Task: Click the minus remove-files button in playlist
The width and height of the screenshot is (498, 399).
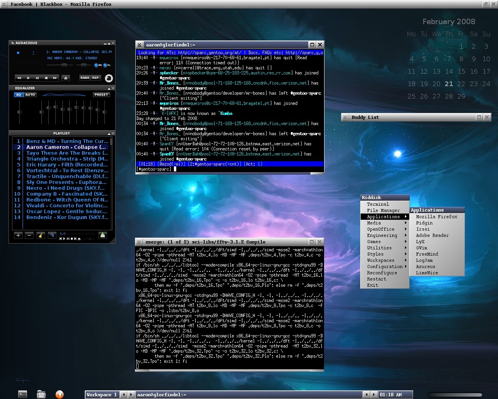Action: coord(29,235)
